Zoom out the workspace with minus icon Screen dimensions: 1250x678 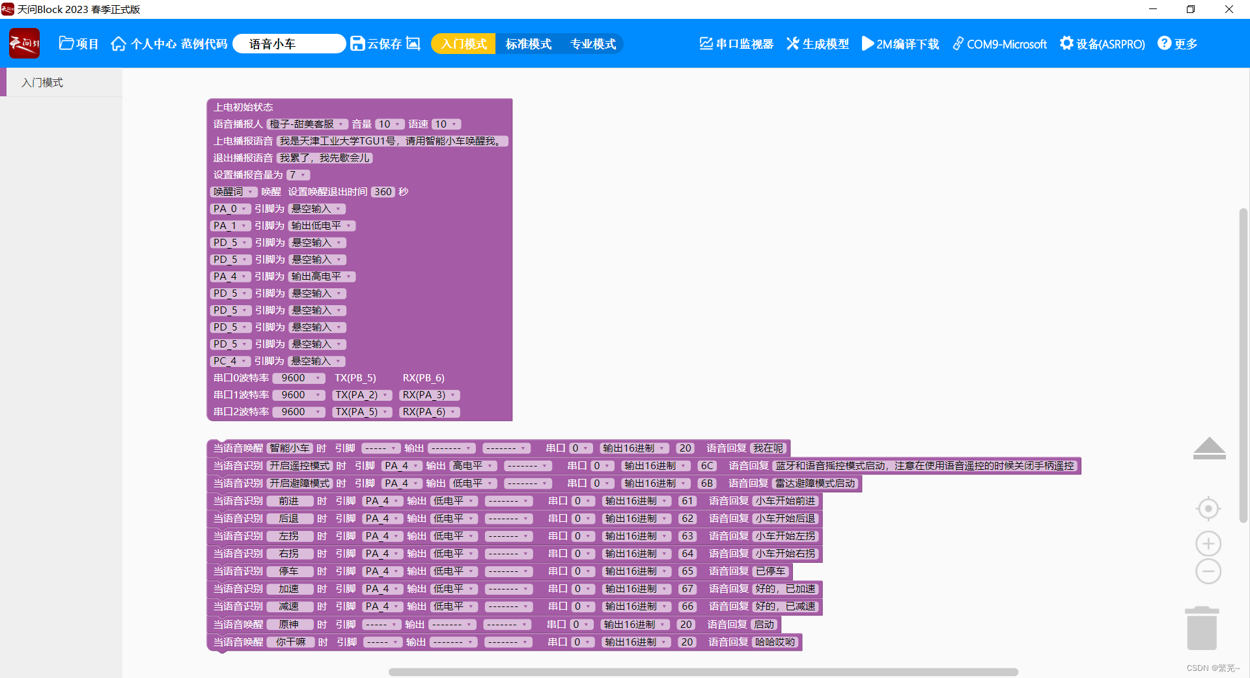coord(1208,571)
